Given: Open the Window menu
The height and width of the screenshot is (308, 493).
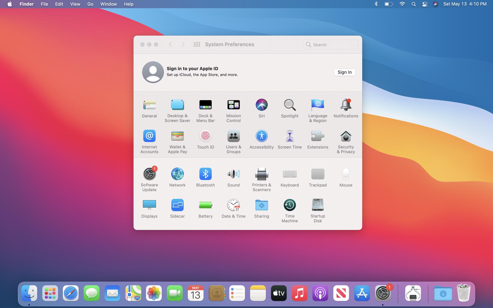Looking at the screenshot, I should point(108,4).
